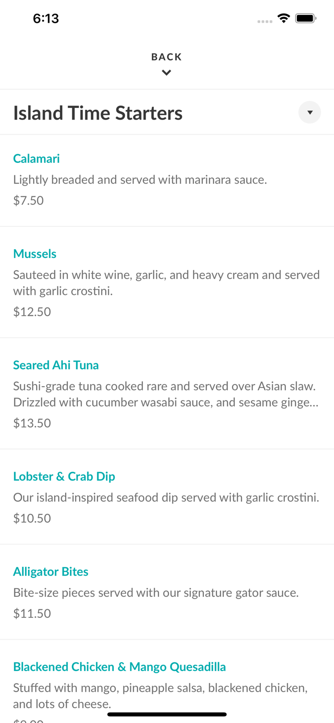Select Lobster & Crab Dip
Image resolution: width=334 pixels, height=723 pixels.
(x=64, y=476)
